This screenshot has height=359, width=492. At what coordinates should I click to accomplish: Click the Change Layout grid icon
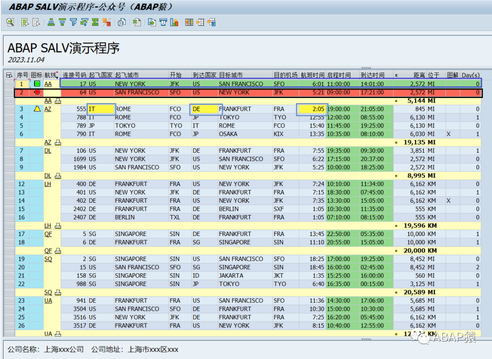coord(189,22)
